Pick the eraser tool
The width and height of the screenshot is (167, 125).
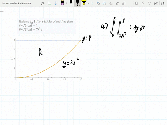(x=62, y=2)
